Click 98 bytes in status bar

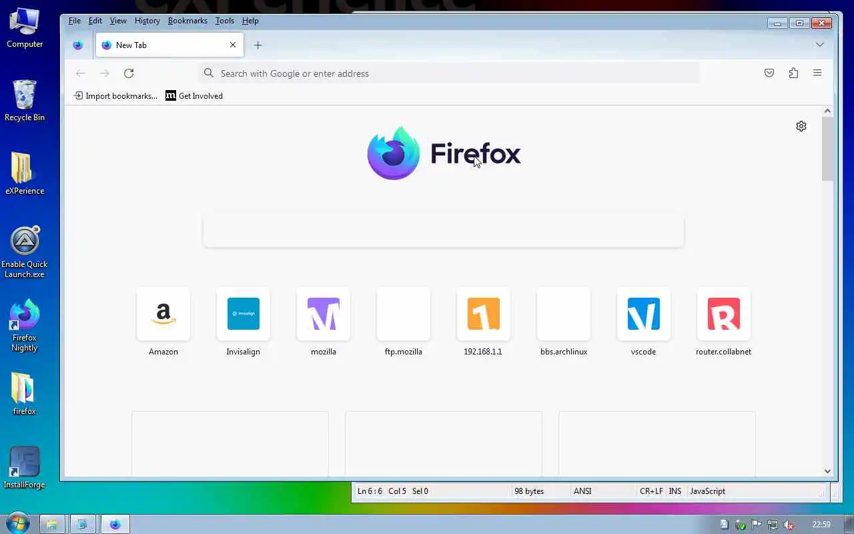[529, 491]
